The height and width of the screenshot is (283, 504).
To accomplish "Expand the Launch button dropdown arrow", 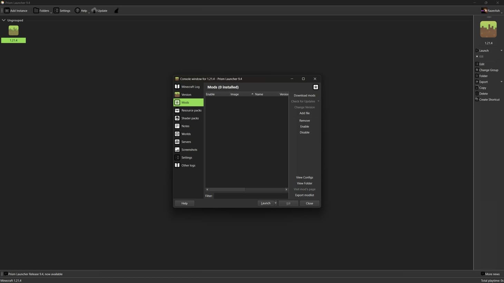I will [x=275, y=203].
